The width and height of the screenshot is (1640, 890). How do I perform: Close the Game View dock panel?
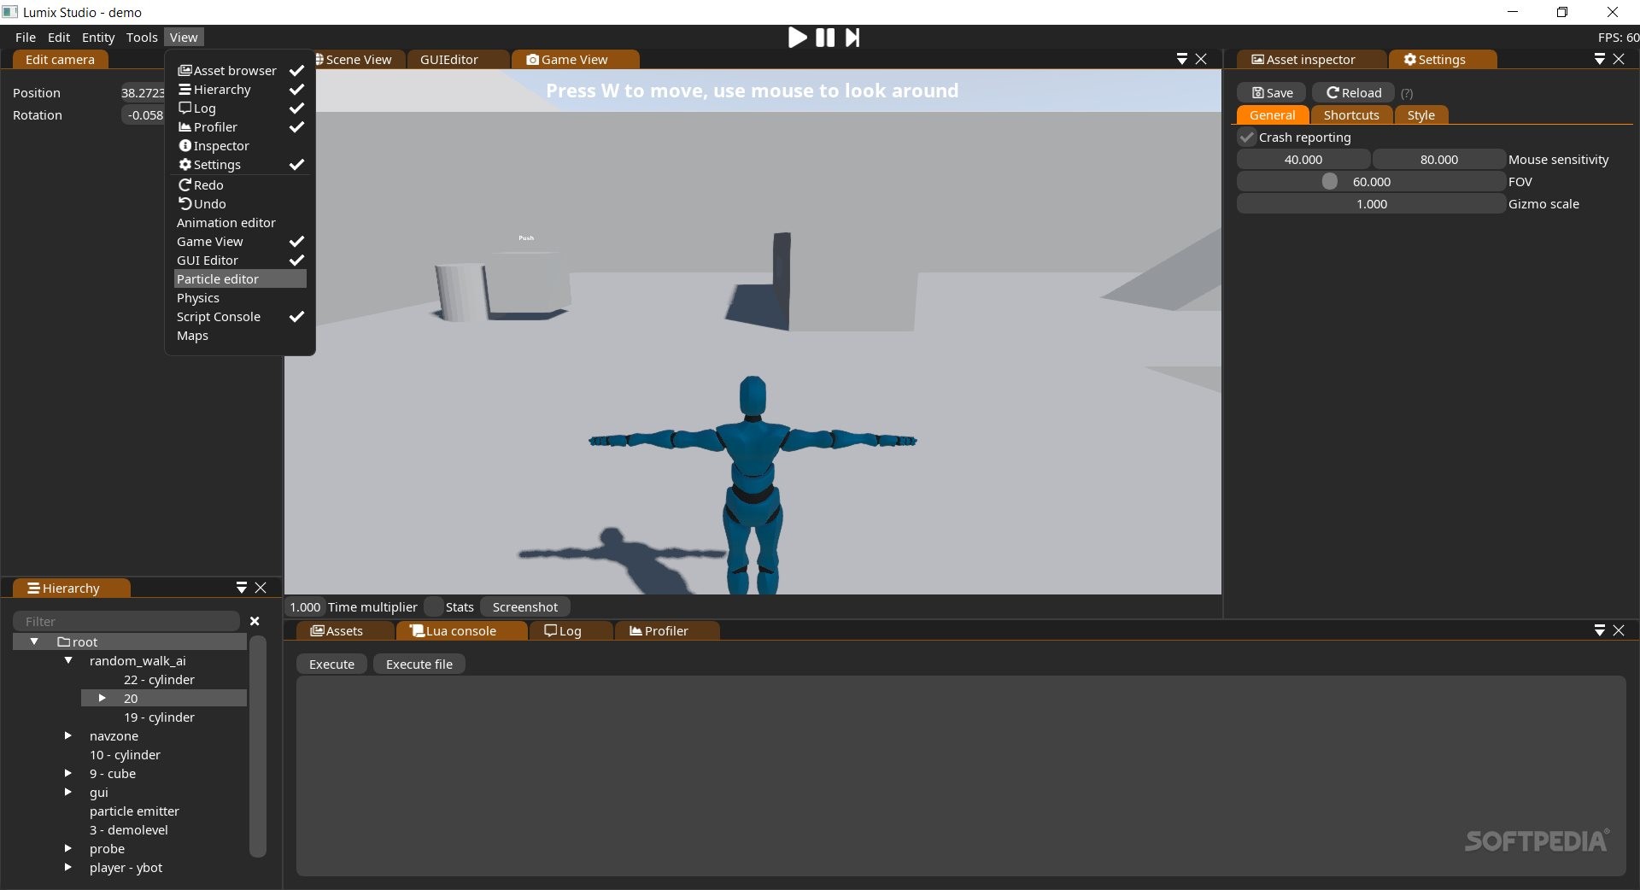(x=1201, y=59)
